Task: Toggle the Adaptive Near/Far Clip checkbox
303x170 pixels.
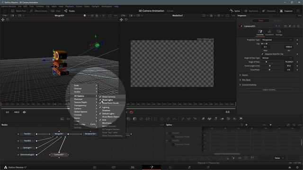Action: tap(262, 54)
